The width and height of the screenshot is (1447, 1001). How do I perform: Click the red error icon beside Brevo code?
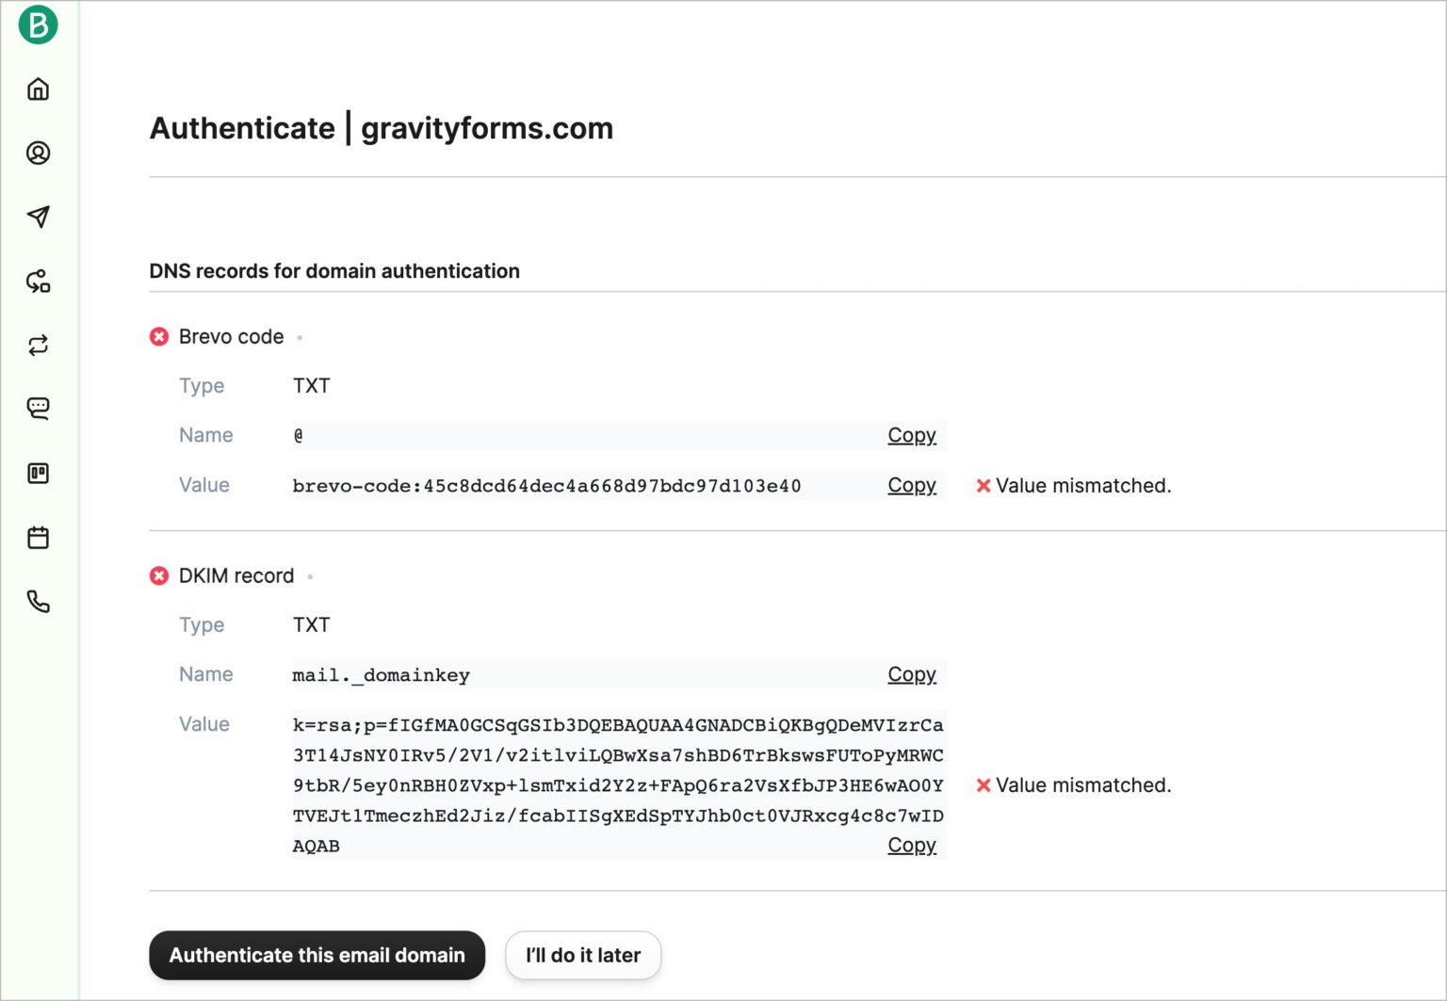click(158, 336)
